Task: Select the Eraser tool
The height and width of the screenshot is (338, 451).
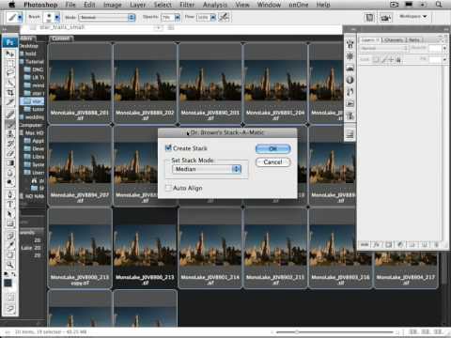Action: click(x=10, y=153)
